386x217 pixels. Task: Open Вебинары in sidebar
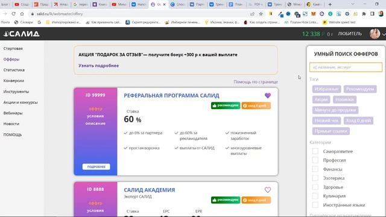(x=13, y=113)
